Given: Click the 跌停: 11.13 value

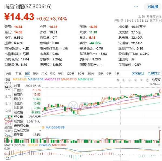Looking at the screenshot, I should [x=93, y=32].
